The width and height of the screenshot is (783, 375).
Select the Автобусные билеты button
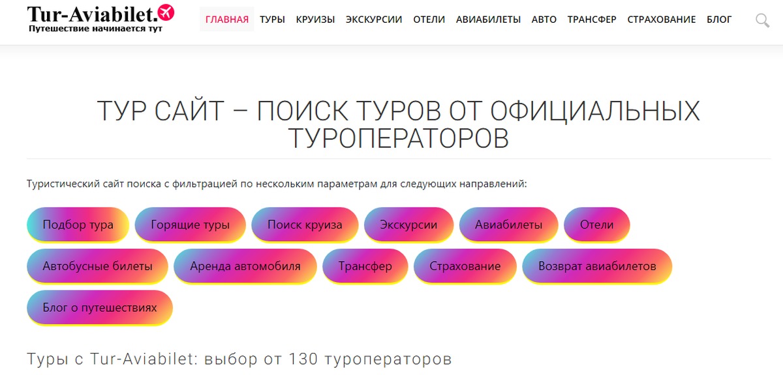(x=97, y=266)
